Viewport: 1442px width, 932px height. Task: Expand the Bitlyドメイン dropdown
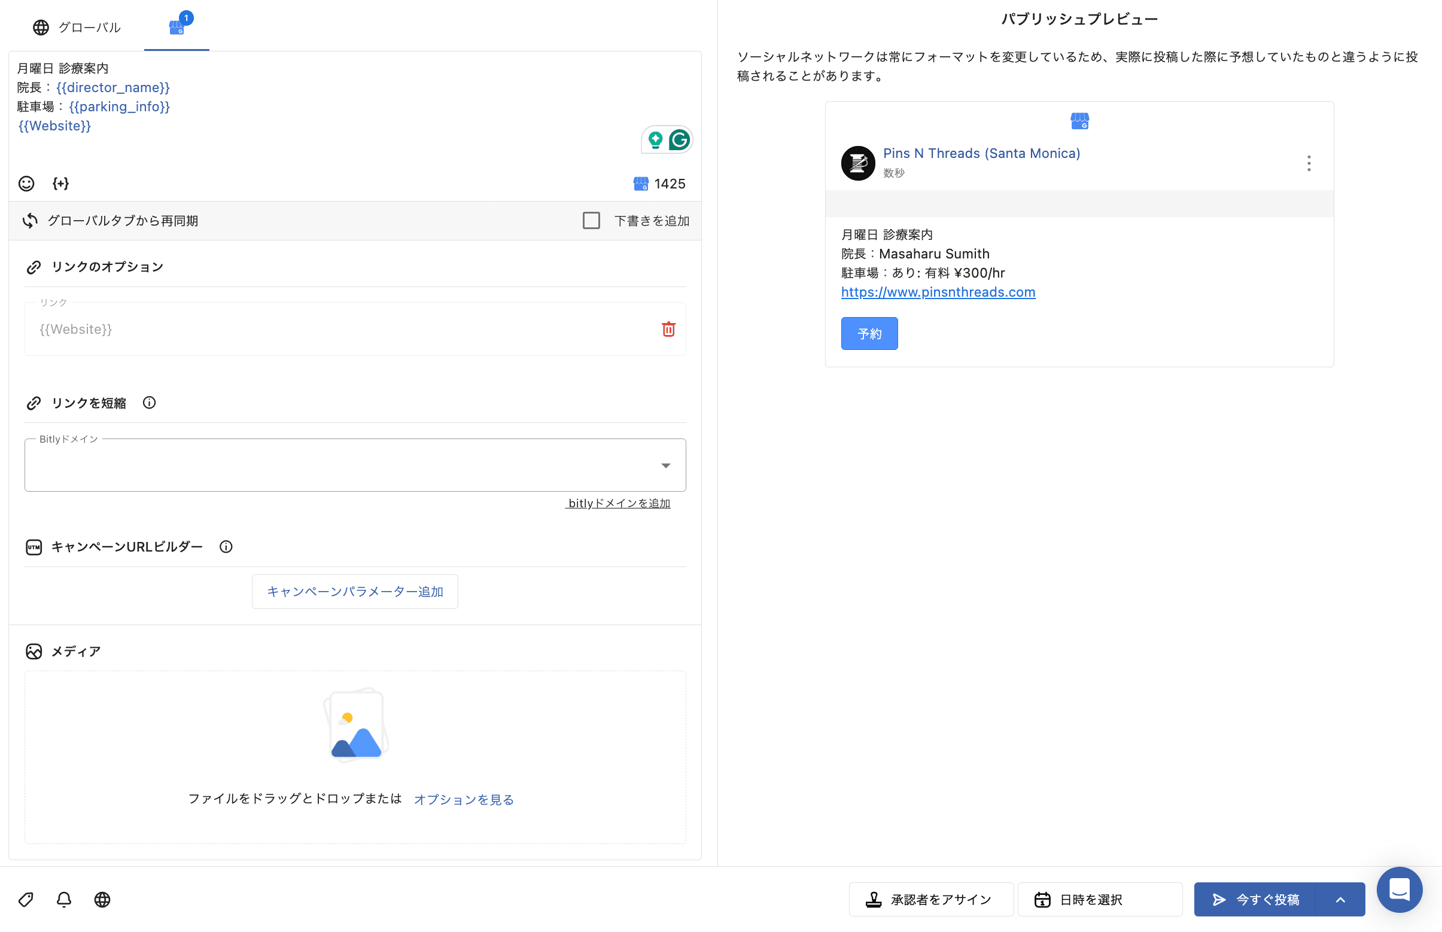(665, 465)
